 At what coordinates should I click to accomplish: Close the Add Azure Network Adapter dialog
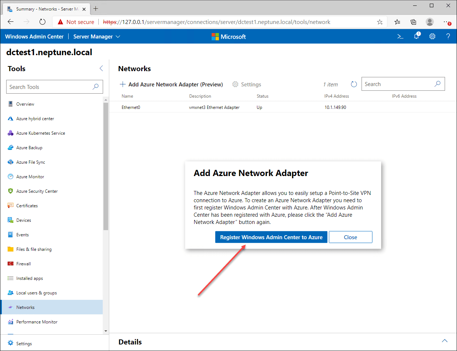tap(350, 237)
